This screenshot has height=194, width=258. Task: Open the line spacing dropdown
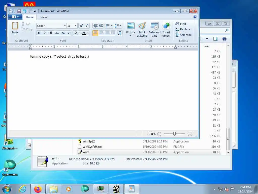pos(118,26)
